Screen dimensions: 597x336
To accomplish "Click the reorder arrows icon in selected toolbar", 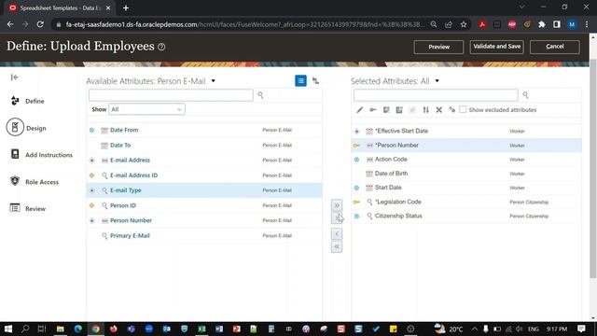I will [x=425, y=110].
